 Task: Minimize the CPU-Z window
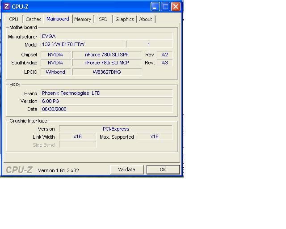coord(155,7)
